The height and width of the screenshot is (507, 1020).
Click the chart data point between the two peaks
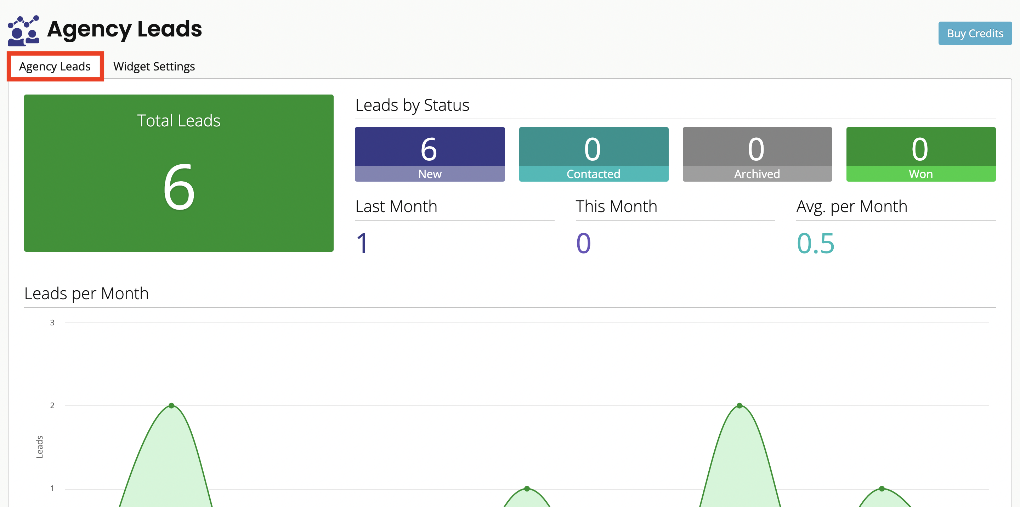527,488
